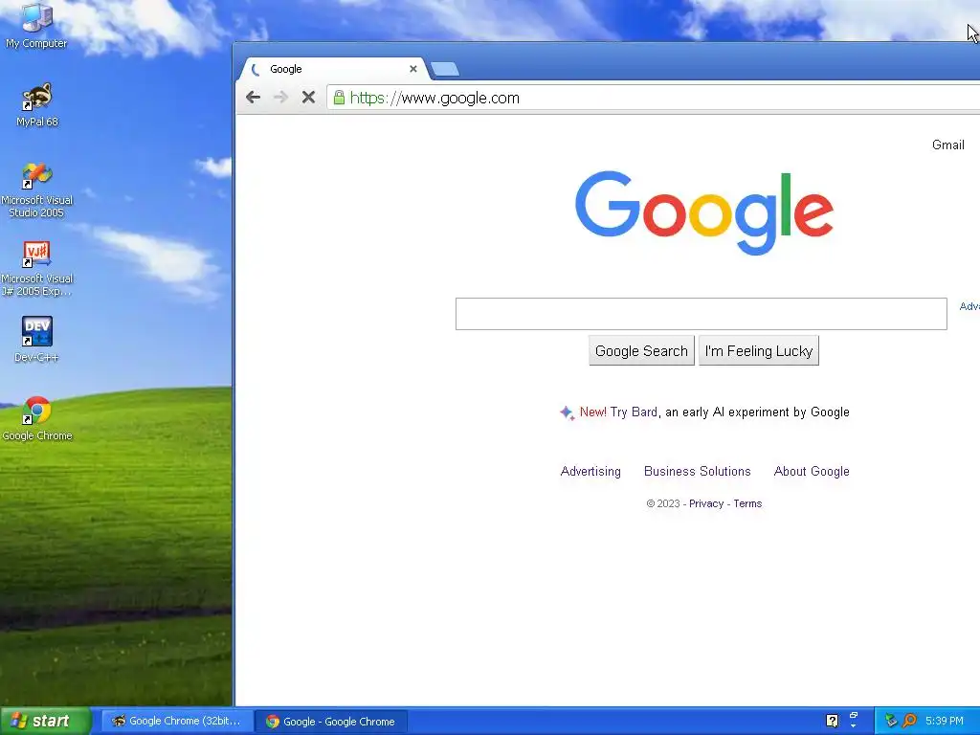Launch MyPal 68 desktop shortcut

point(37,104)
